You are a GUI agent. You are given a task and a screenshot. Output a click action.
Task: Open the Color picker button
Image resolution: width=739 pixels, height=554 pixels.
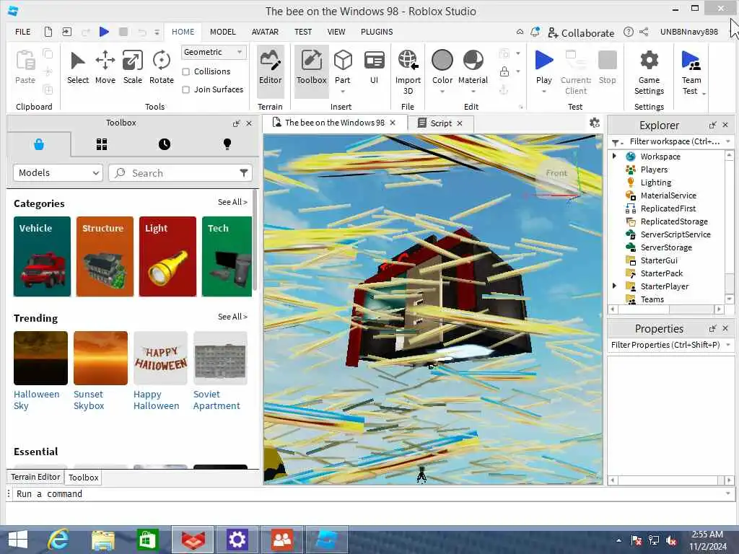point(442,69)
